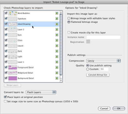Uncheck the Background Detail layer checkbox
Viewport: 128px width, 114px height.
(x=6, y=78)
